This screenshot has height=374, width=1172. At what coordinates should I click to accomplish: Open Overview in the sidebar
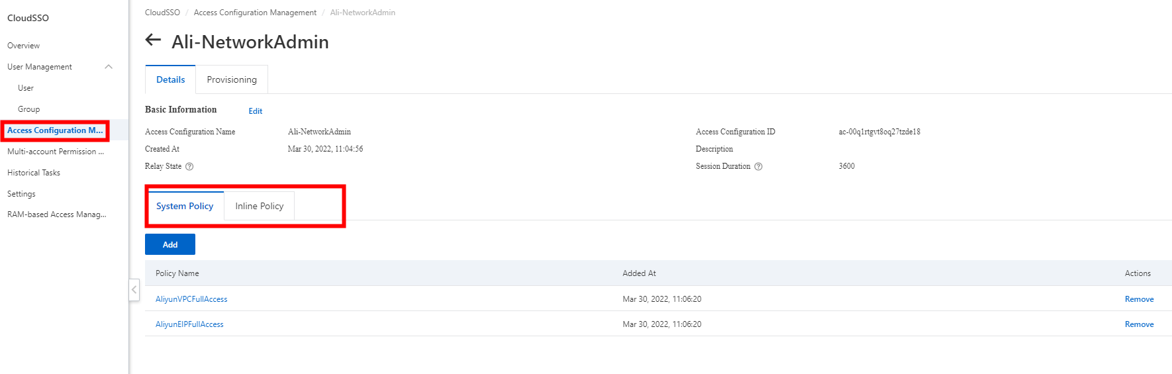pos(24,46)
